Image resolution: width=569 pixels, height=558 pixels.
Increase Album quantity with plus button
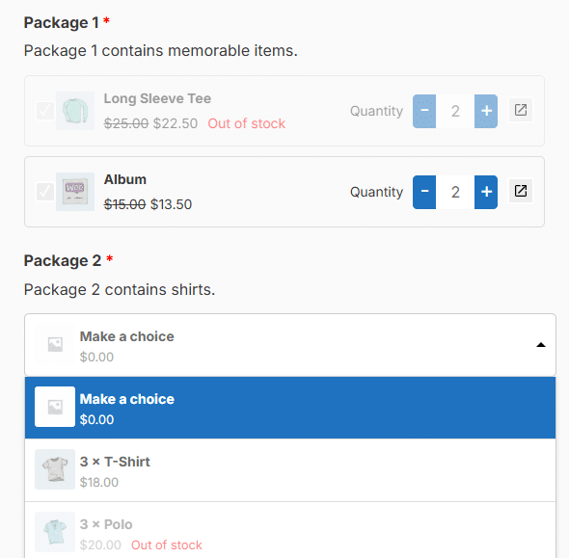486,192
